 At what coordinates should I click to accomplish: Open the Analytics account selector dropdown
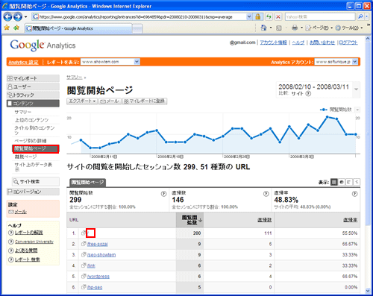[x=355, y=62]
